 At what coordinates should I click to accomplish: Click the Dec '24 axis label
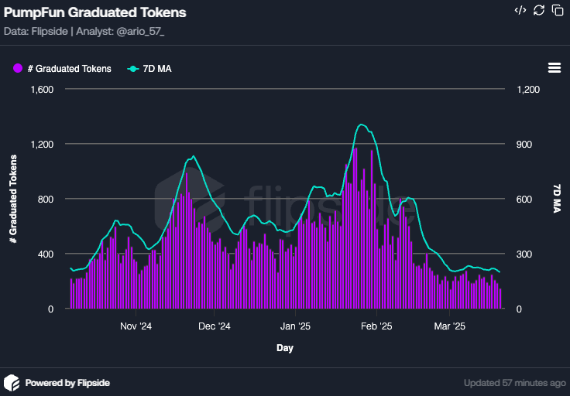[214, 326]
